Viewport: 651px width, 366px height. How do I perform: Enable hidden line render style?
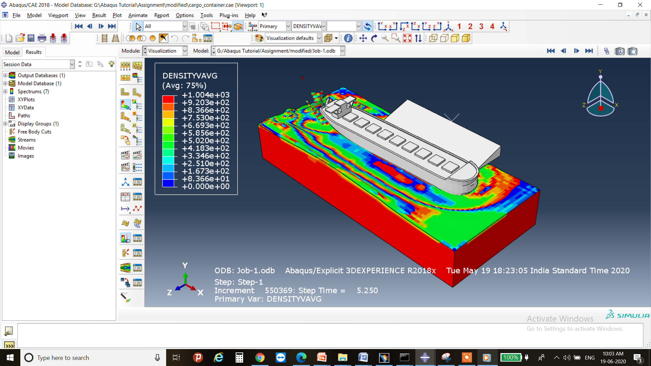point(444,38)
